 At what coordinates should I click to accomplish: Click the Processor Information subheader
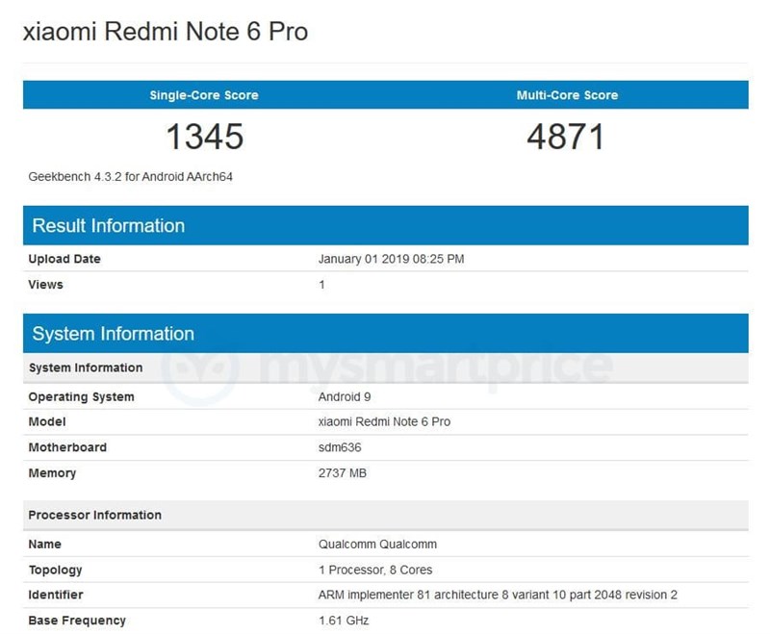386,515
